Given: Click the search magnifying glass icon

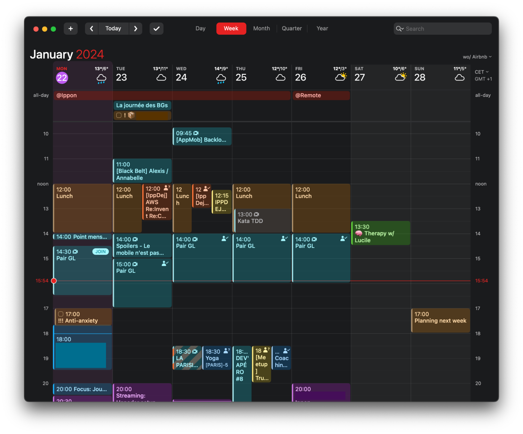Looking at the screenshot, I should coord(400,29).
